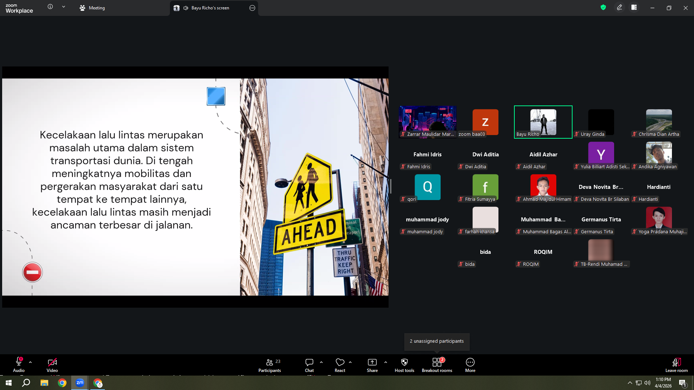The height and width of the screenshot is (390, 694).
Task: Switch to the Meeting tab
Action: point(92,8)
